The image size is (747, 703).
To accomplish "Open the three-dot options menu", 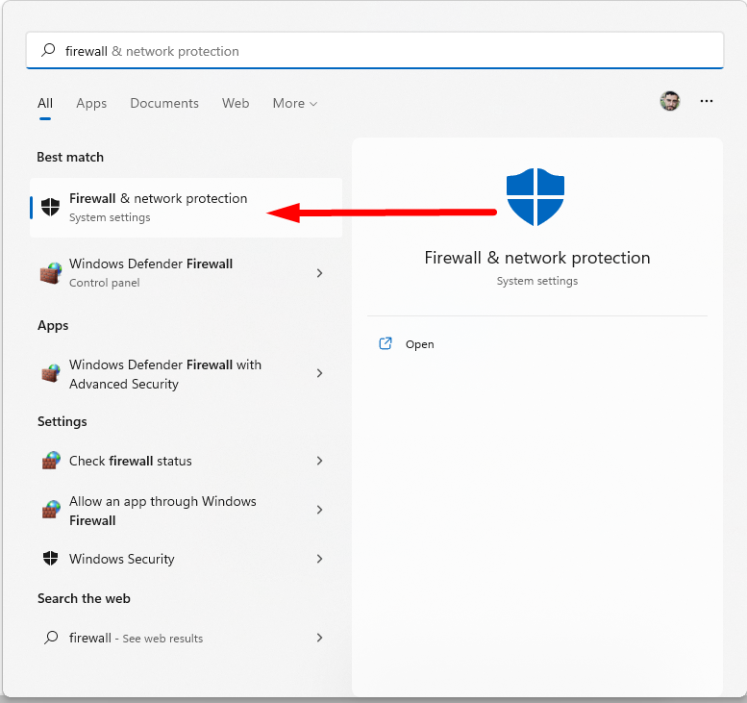I will [x=707, y=101].
